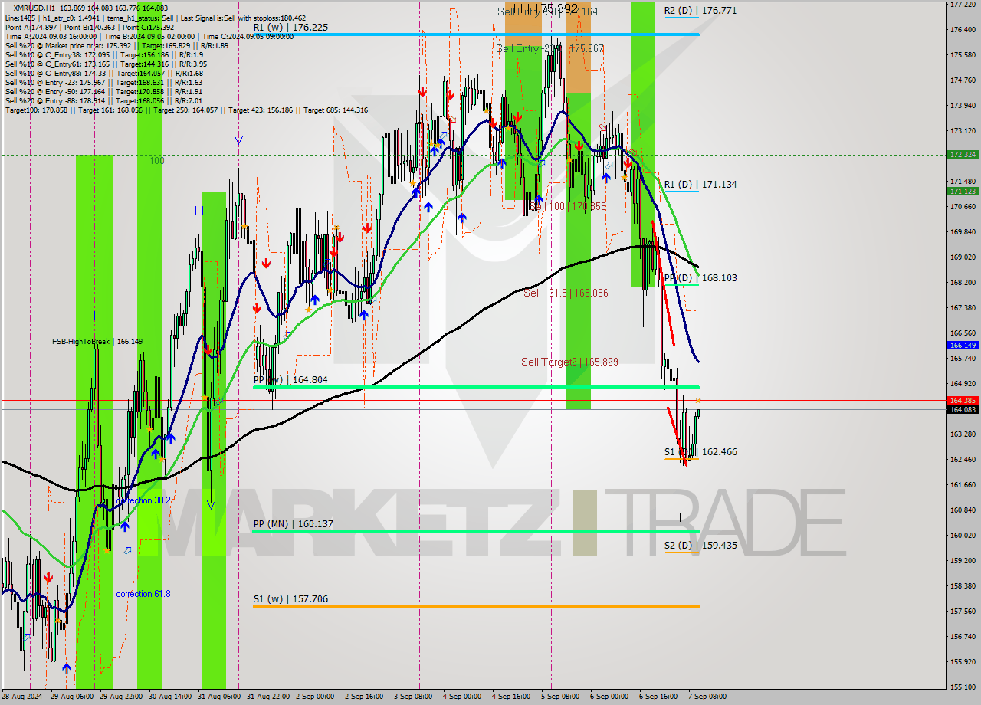Click the PP (D) 168.103 pivot label
The width and height of the screenshot is (981, 705).
(700, 278)
